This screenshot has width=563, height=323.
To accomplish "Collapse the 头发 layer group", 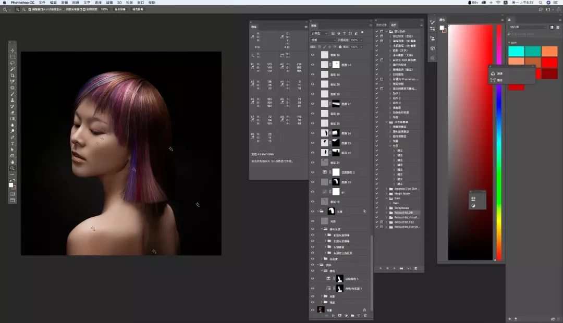I will click(x=318, y=212).
